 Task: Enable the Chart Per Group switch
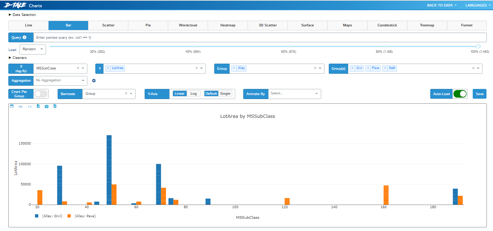tap(41, 94)
